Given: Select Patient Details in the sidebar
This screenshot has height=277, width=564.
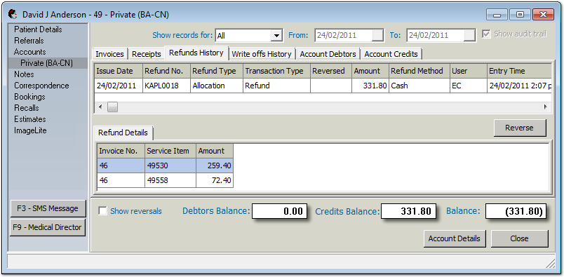Looking at the screenshot, I should point(38,29).
